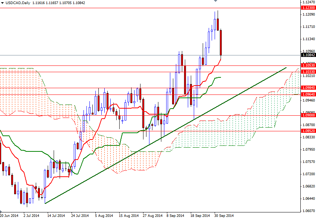Click the 2 Jul 2014 axis label
This screenshot has height=218, width=316.
pyautogui.click(x=31, y=215)
